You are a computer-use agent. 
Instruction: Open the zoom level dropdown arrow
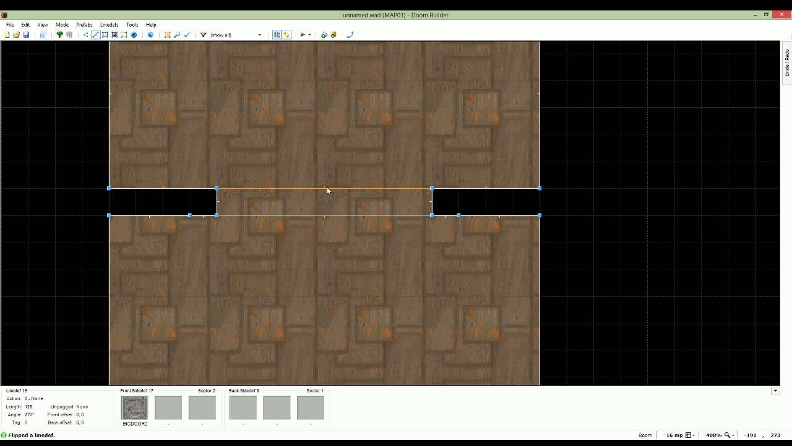click(733, 435)
